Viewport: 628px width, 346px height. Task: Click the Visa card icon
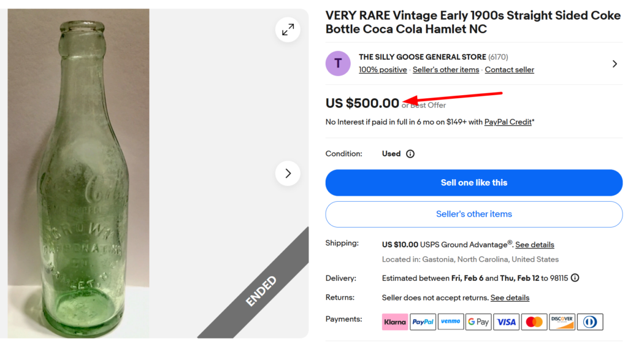pyautogui.click(x=507, y=321)
